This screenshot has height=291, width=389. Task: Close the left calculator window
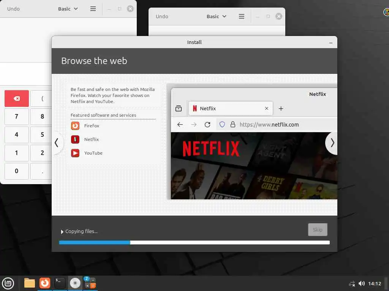pyautogui.click(x=130, y=9)
